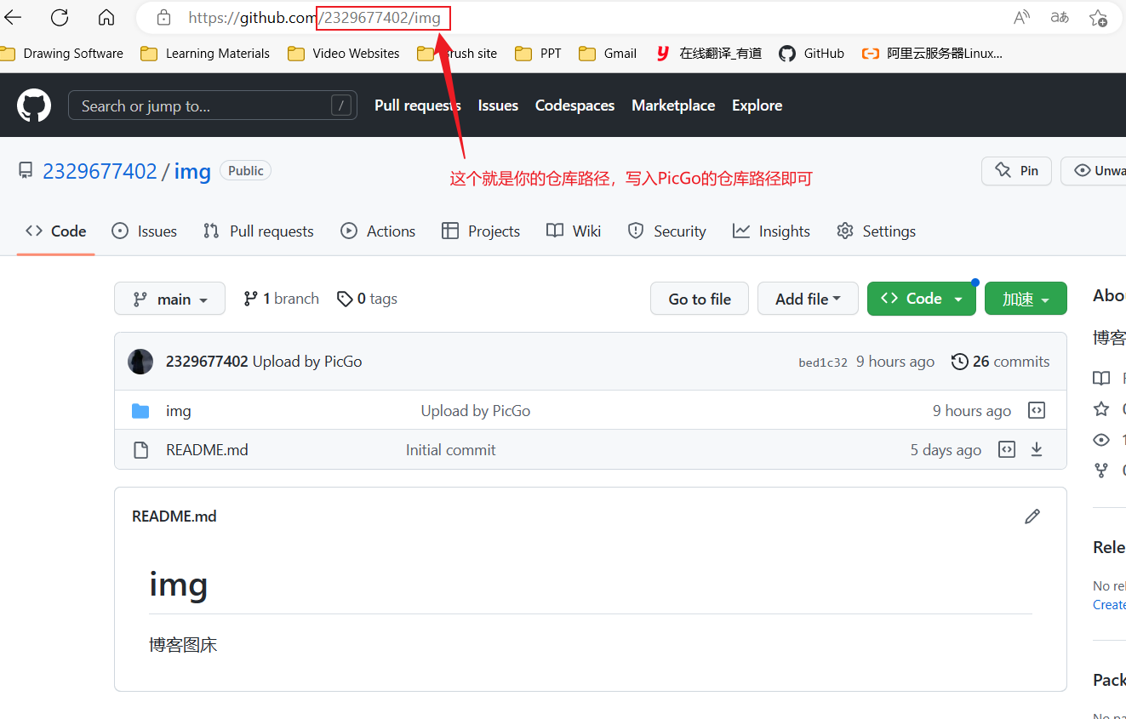Click the file icon beside README.md
Viewport: 1126px width, 719px height.
141,450
